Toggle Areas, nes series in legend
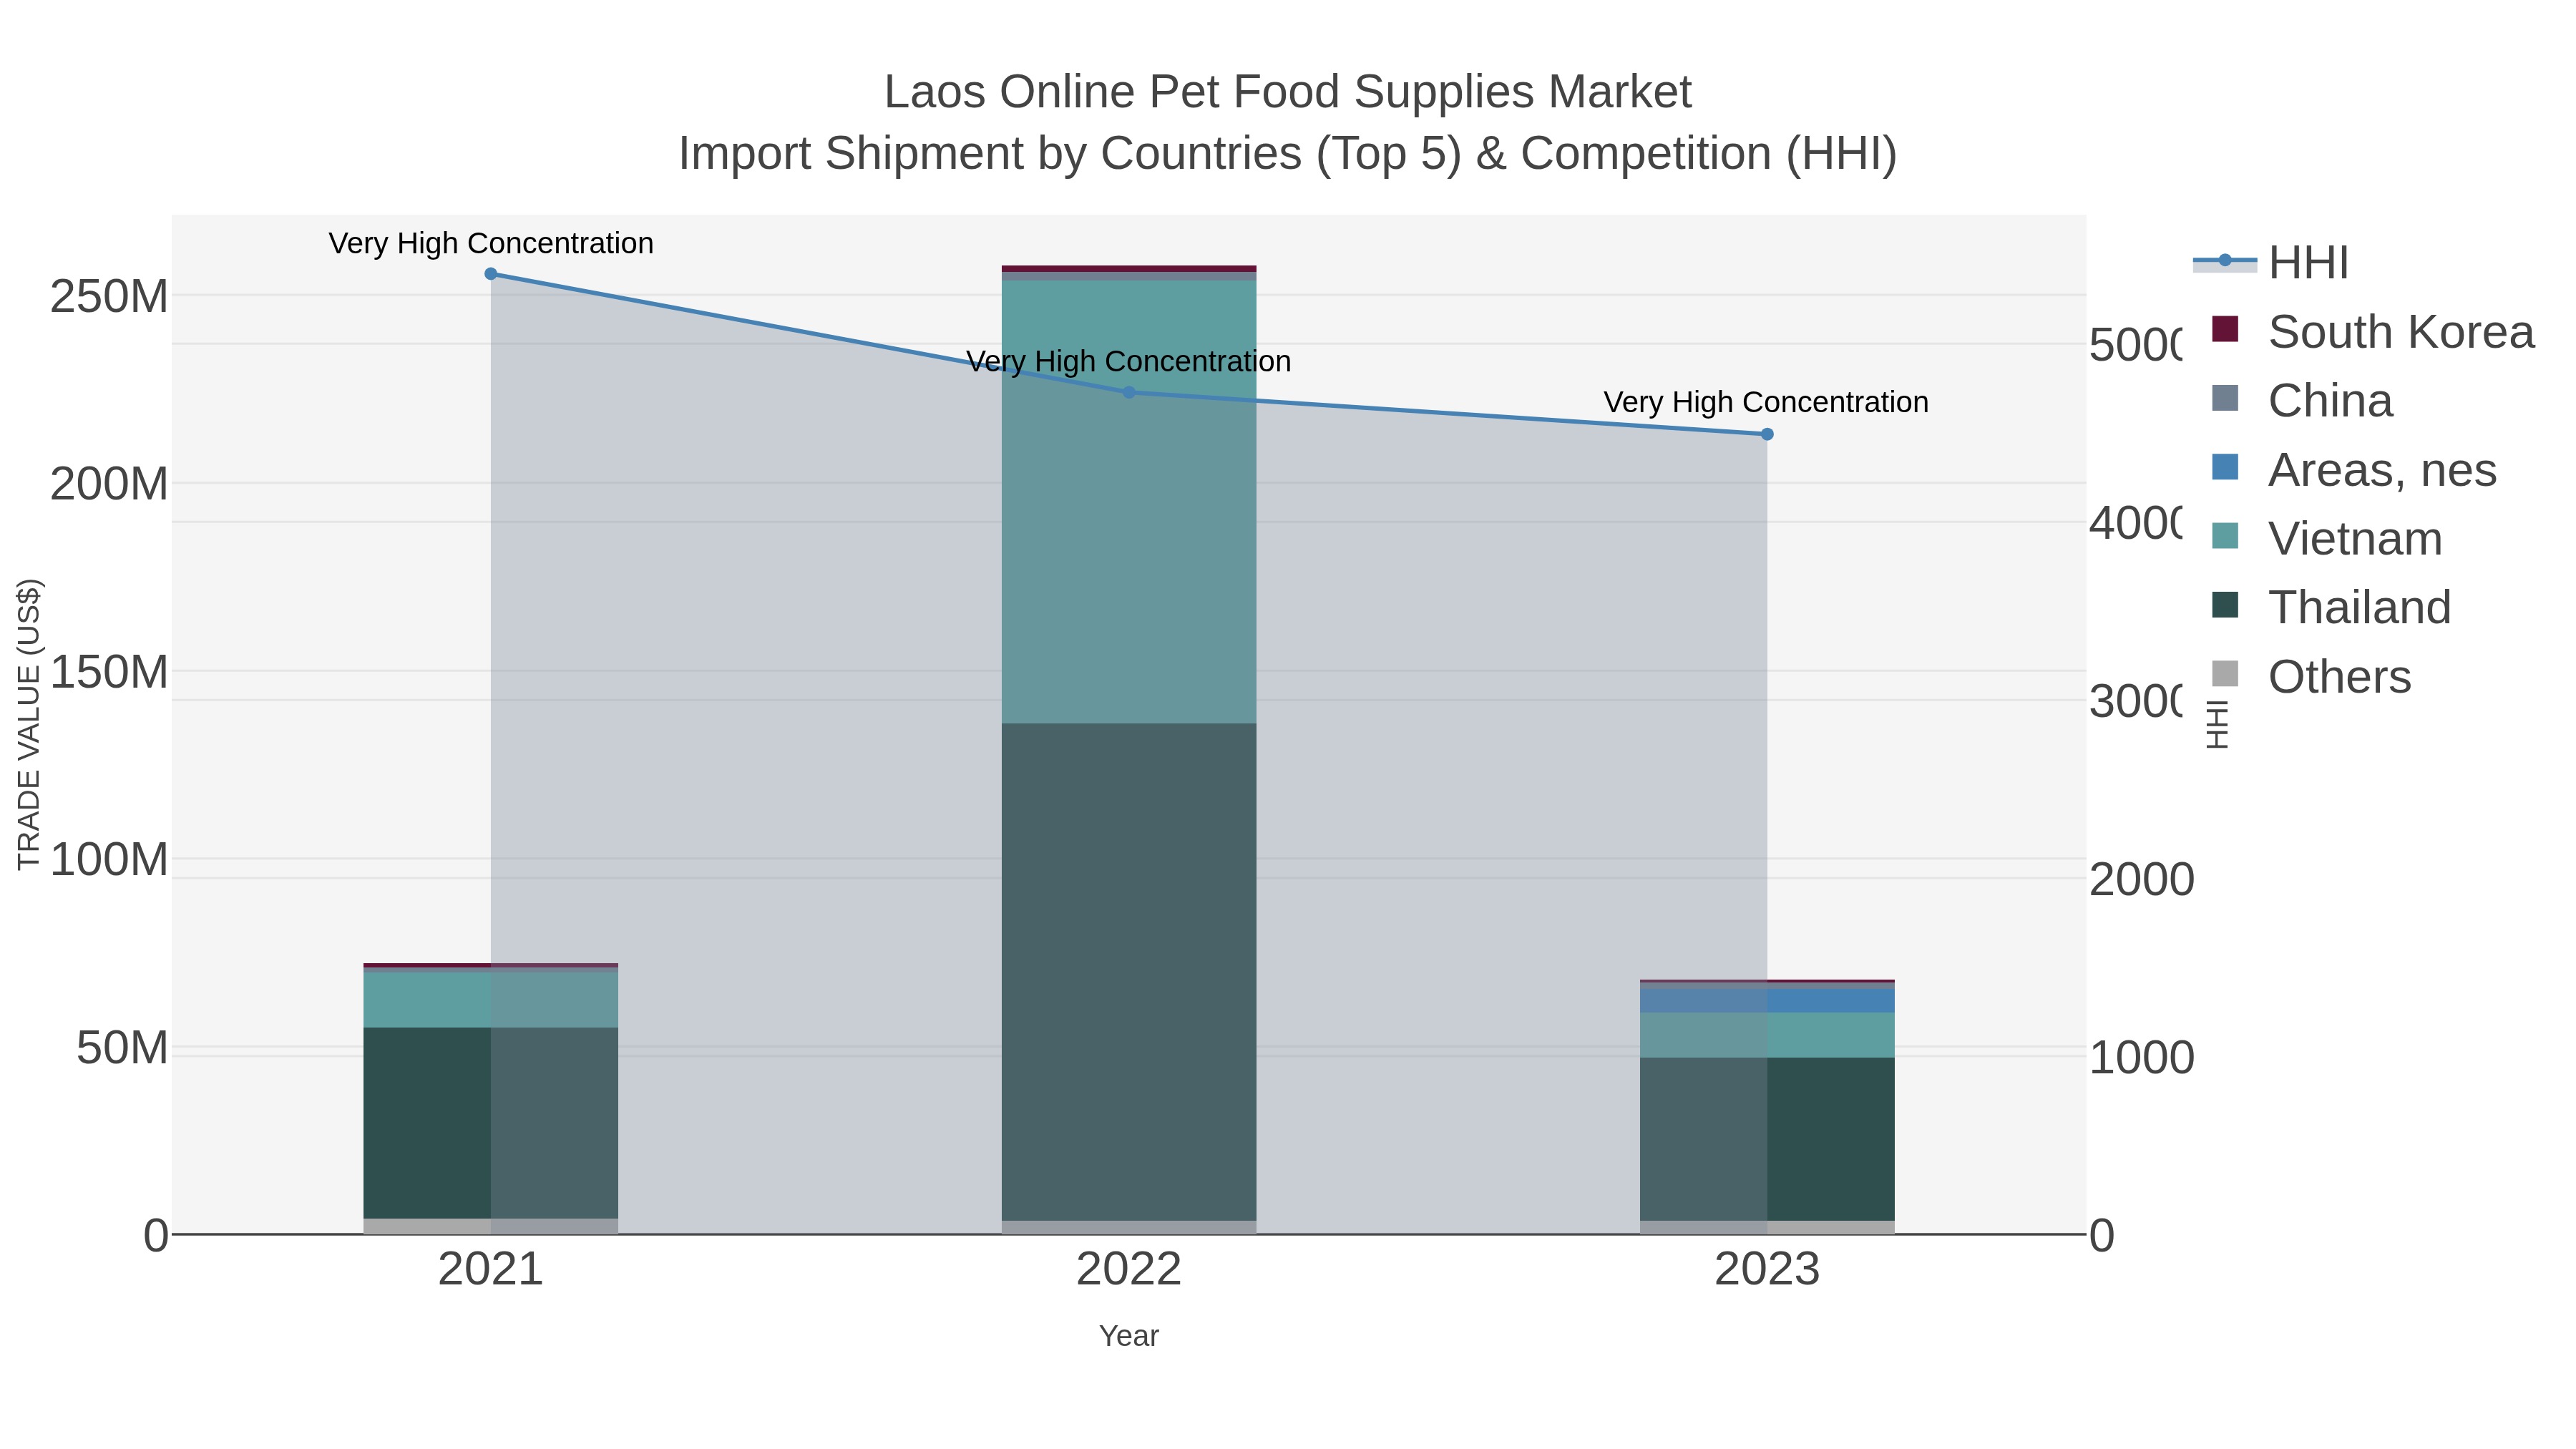Image resolution: width=2576 pixels, height=1449 pixels. pyautogui.click(x=2354, y=470)
